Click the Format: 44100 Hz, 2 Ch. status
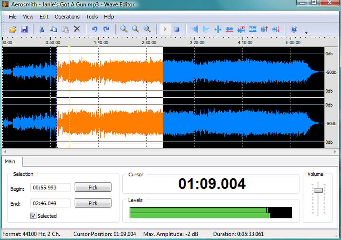The image size is (341, 240). coord(31,234)
